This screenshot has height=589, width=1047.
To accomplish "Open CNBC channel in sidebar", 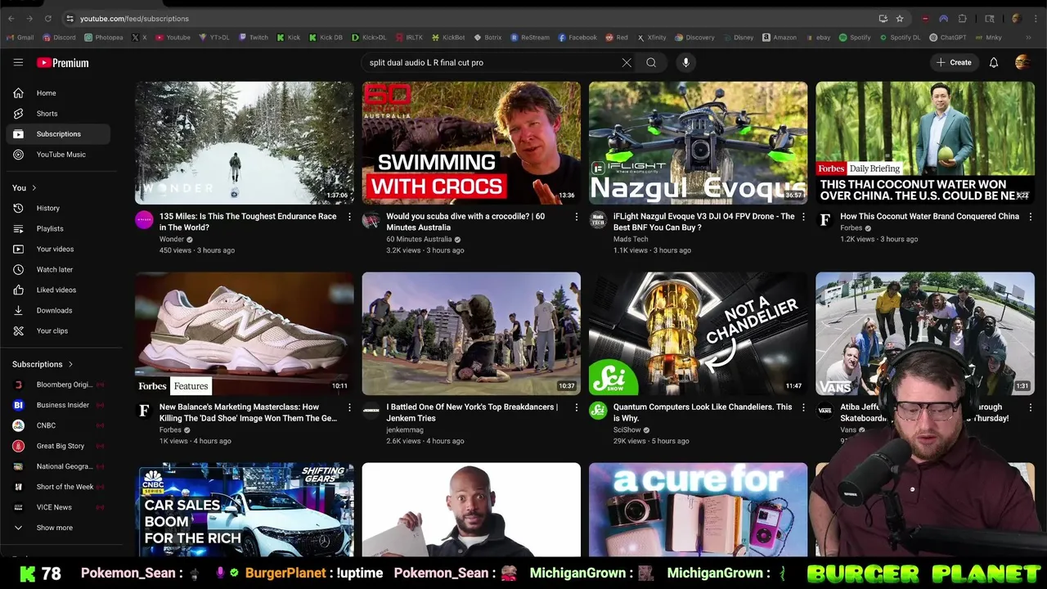I will point(57,425).
